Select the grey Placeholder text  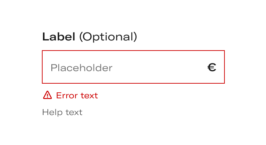tap(81, 68)
